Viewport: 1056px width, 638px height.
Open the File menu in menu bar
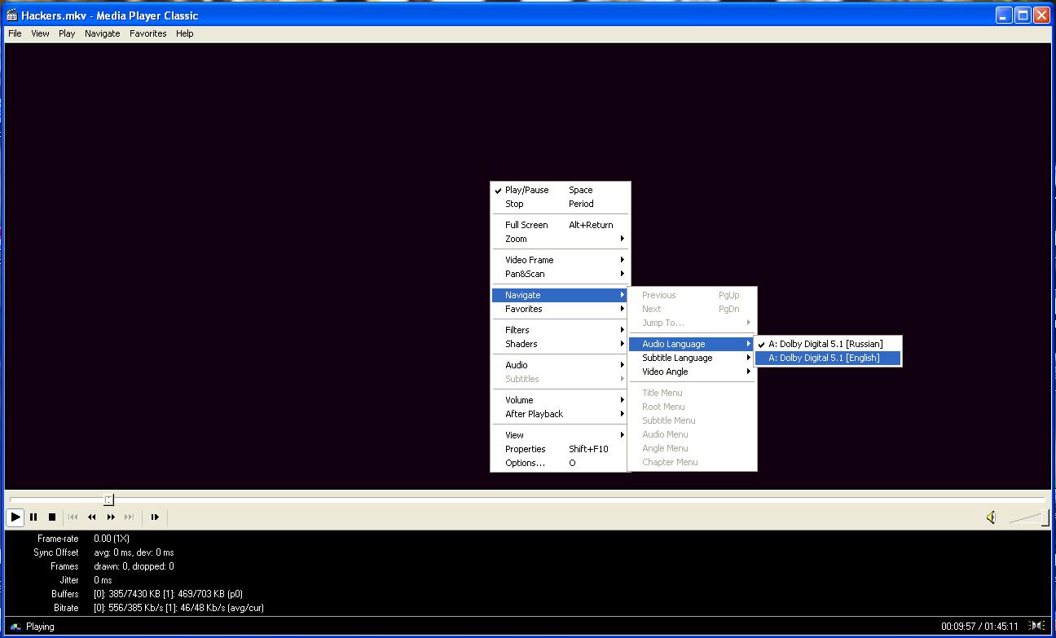15,33
